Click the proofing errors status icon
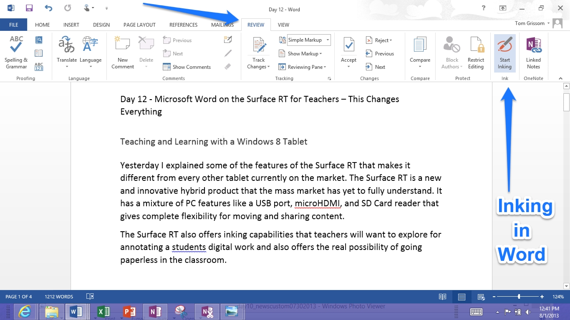 click(x=90, y=297)
